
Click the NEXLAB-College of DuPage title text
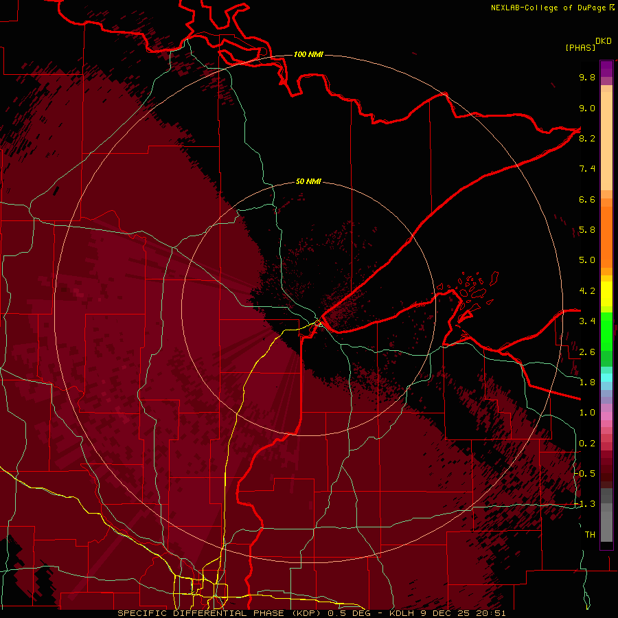click(548, 8)
